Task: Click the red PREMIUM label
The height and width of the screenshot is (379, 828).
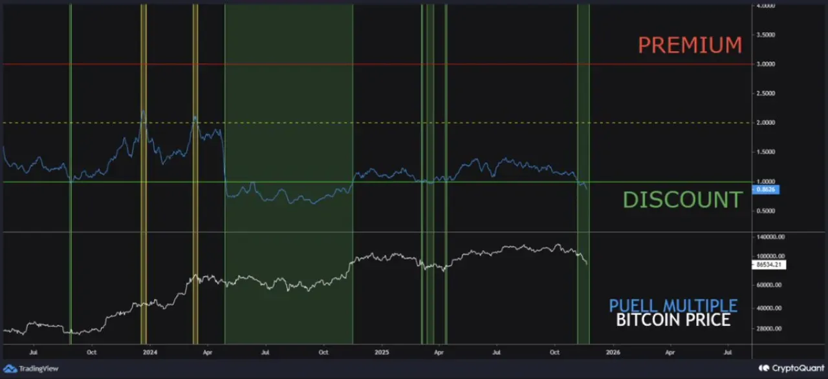Action: coord(690,45)
